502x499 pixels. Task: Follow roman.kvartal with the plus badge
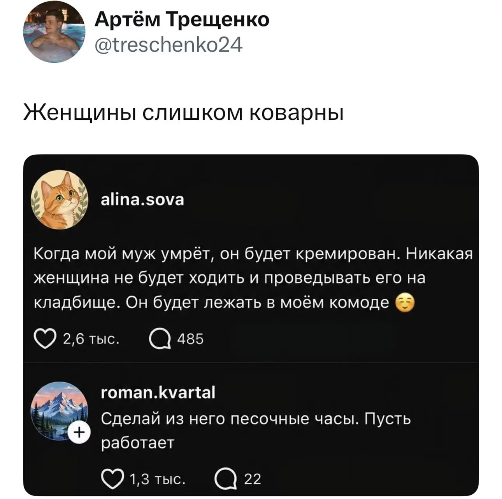pyautogui.click(x=79, y=432)
